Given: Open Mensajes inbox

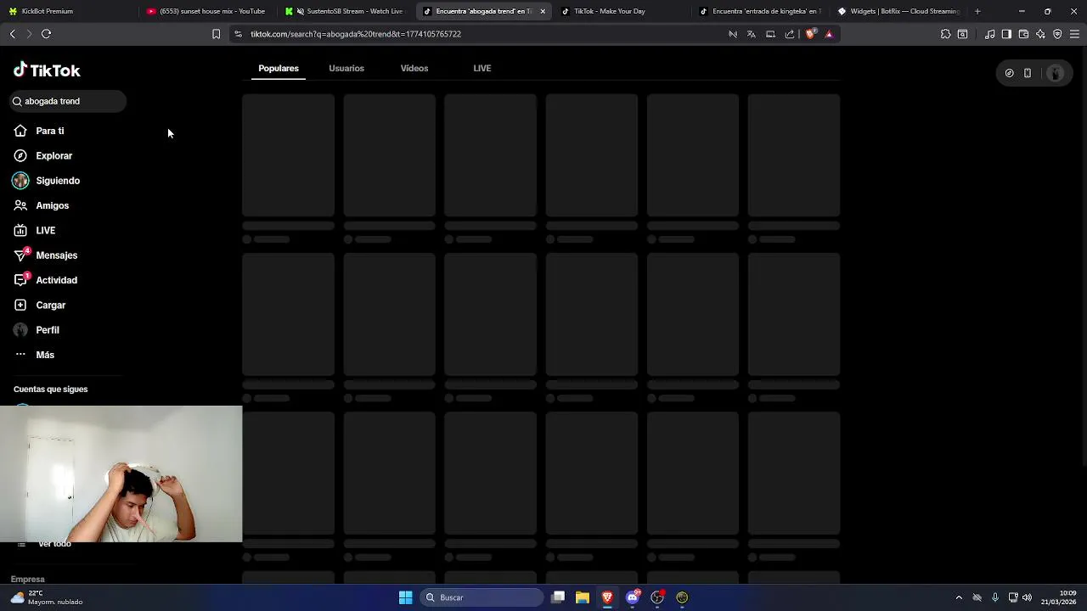Looking at the screenshot, I should click(57, 255).
